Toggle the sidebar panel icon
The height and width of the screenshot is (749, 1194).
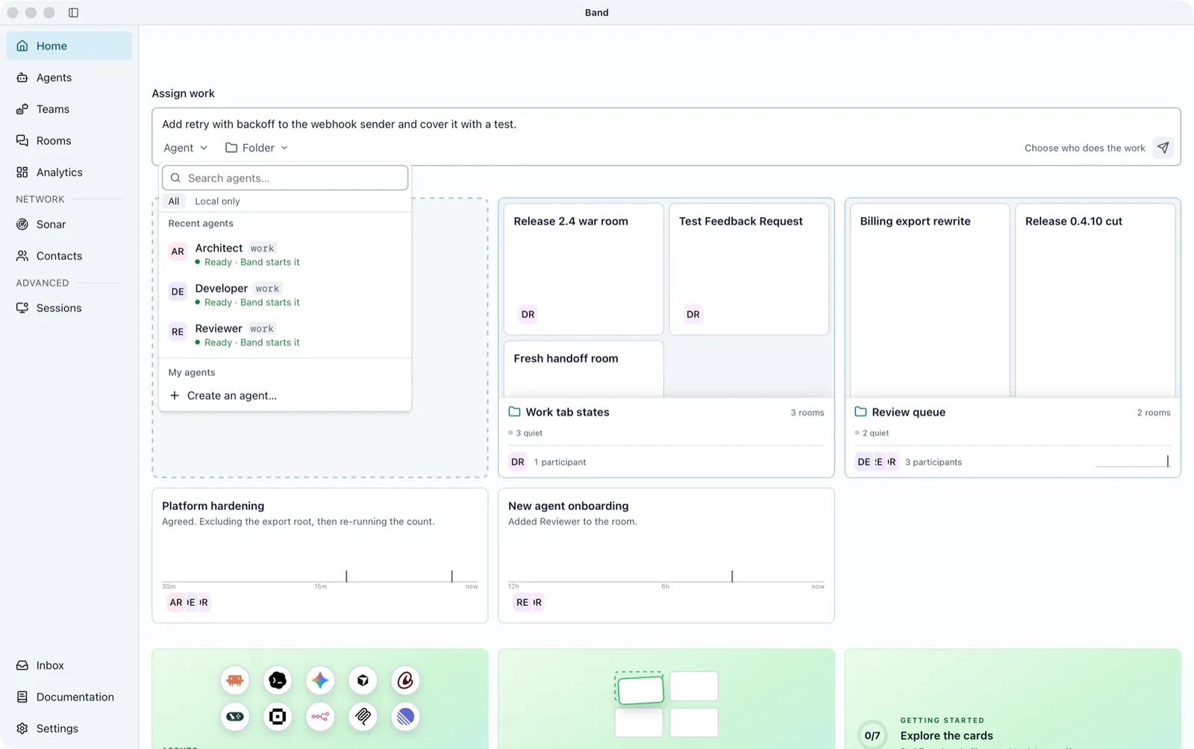73,13
